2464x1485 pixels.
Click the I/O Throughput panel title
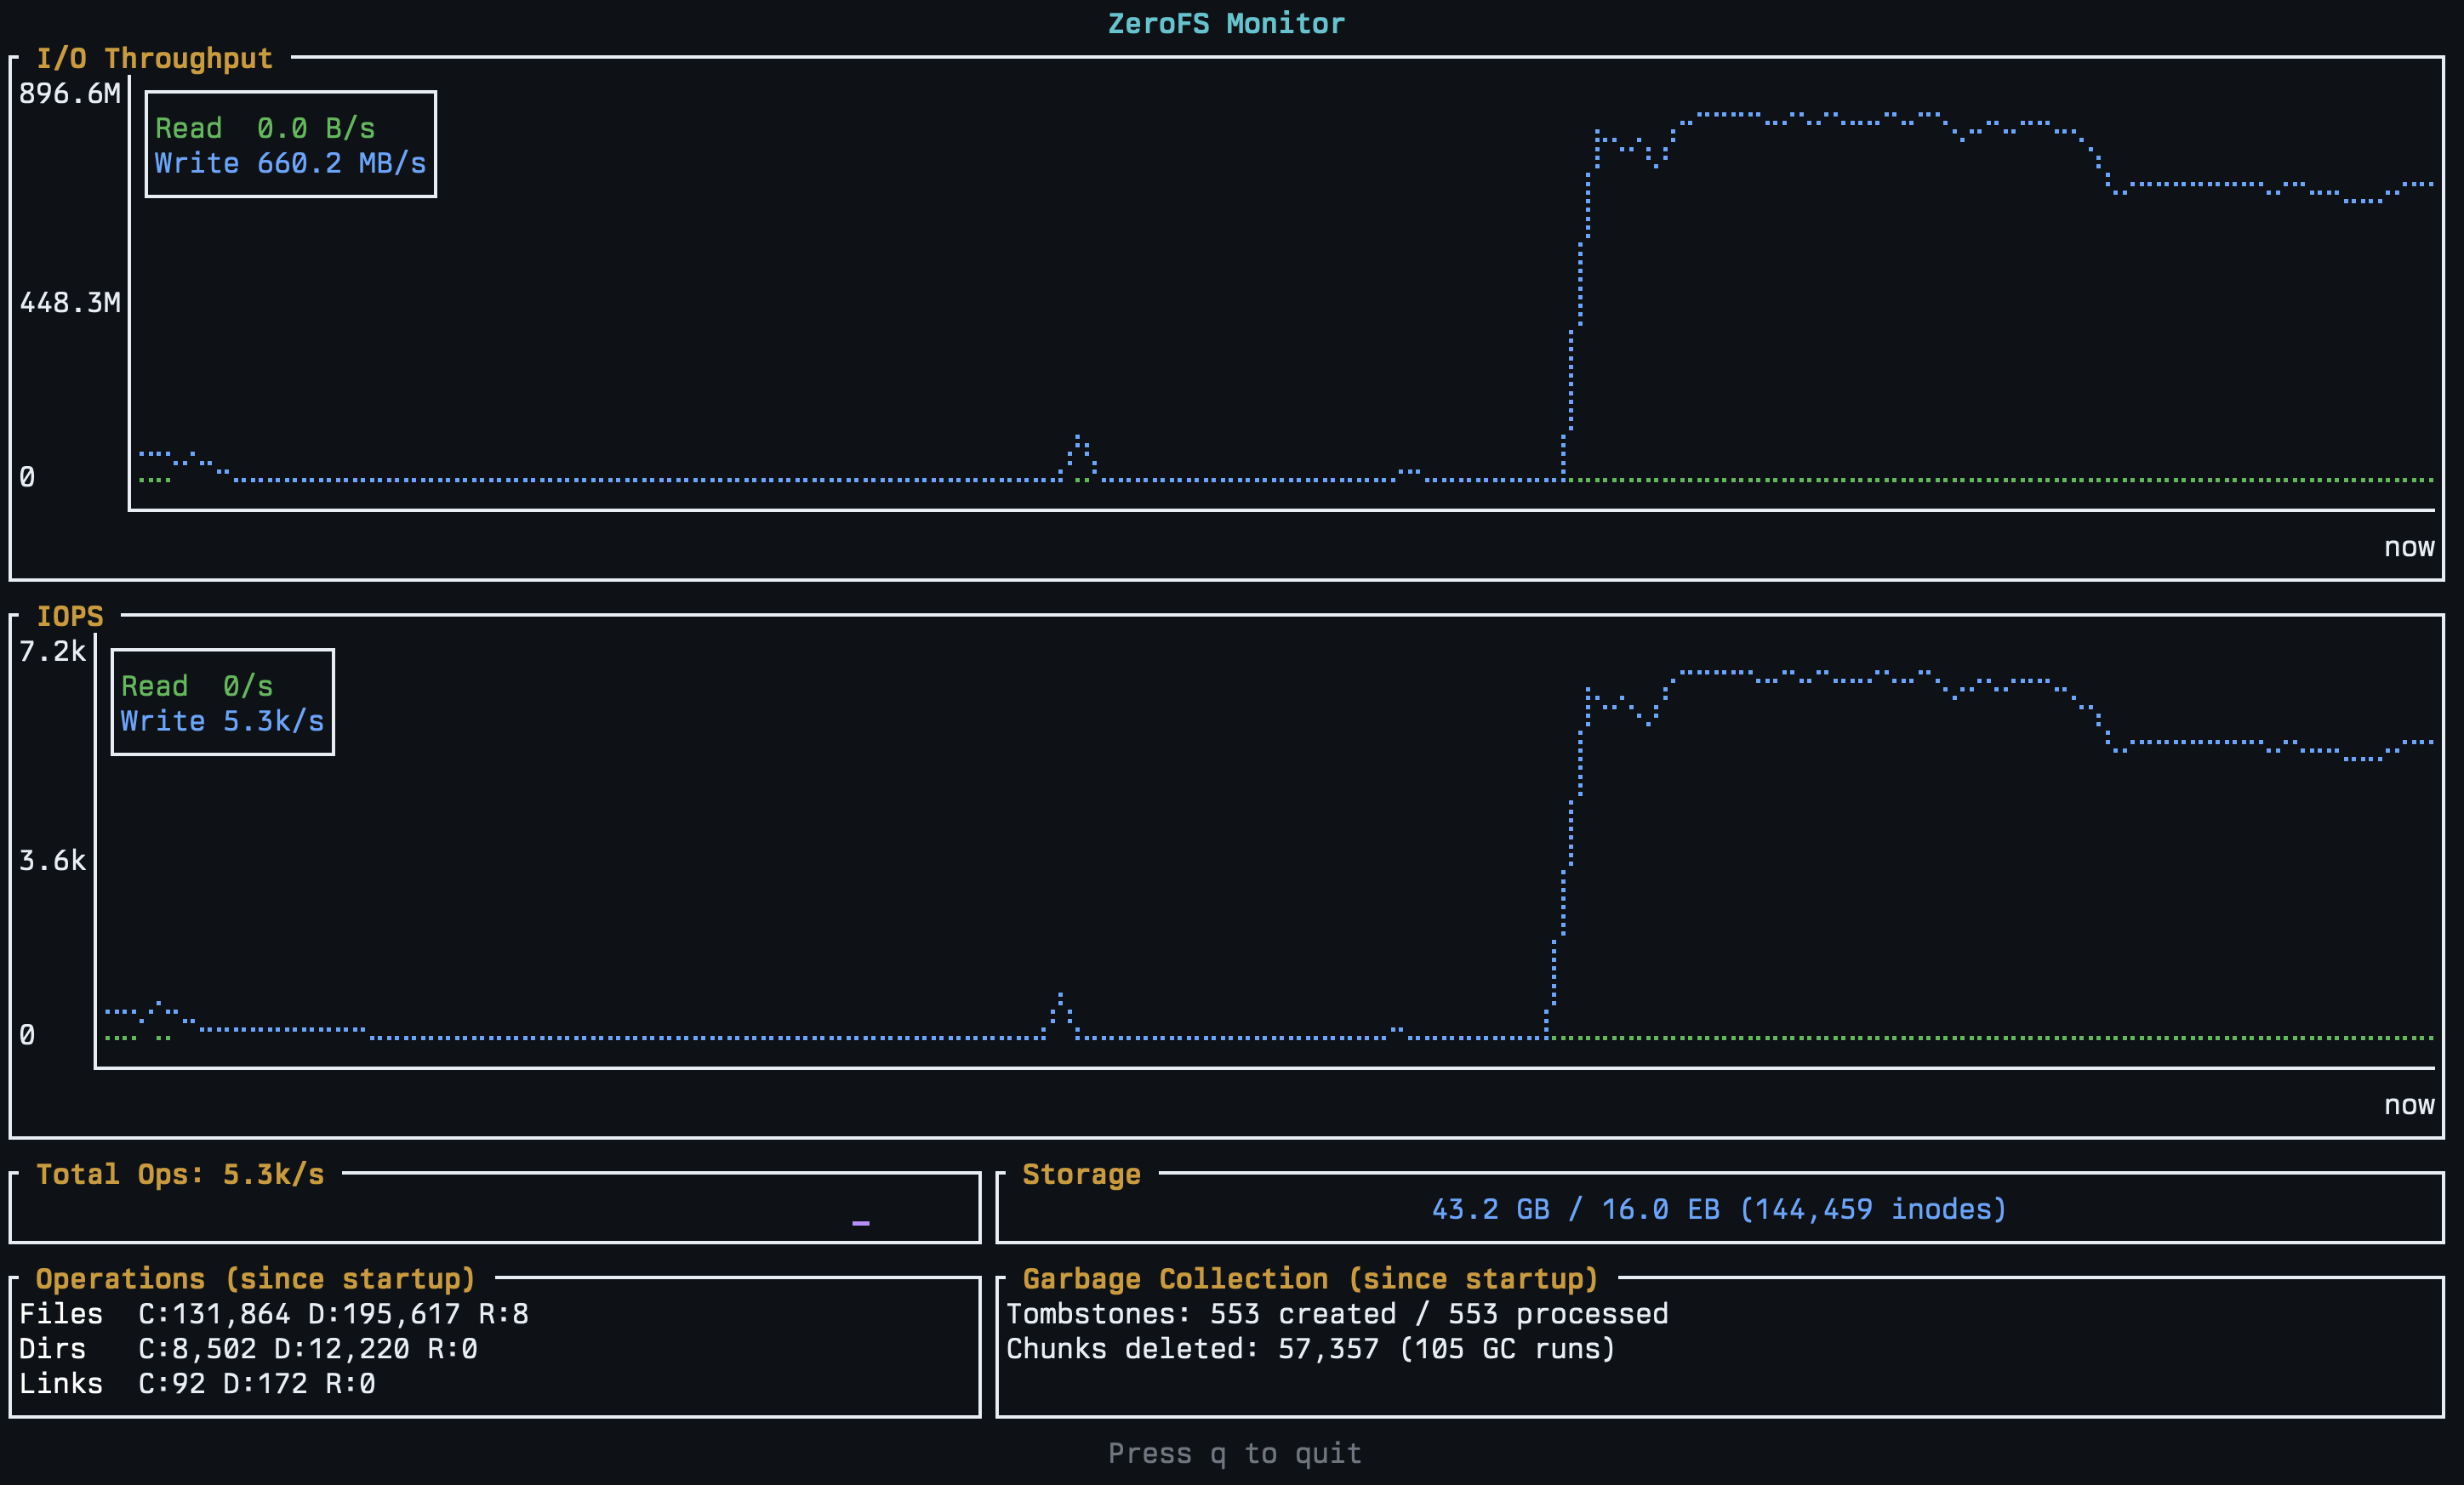[154, 58]
